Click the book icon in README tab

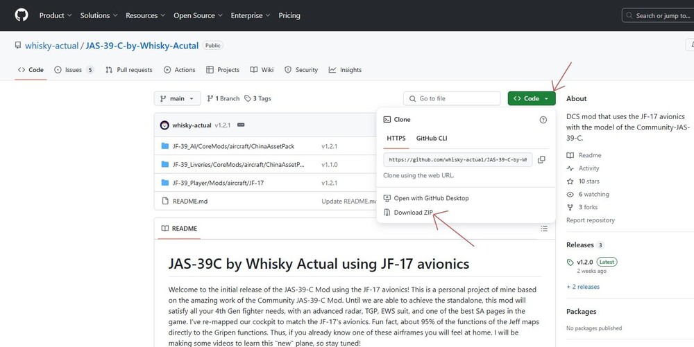point(165,229)
